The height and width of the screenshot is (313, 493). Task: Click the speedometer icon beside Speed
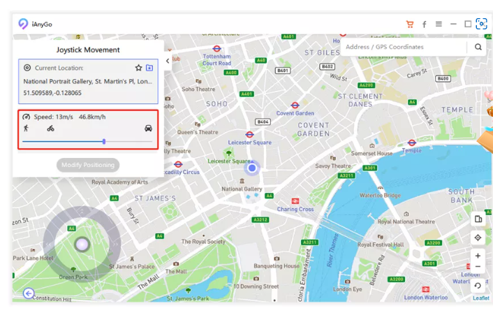click(26, 117)
